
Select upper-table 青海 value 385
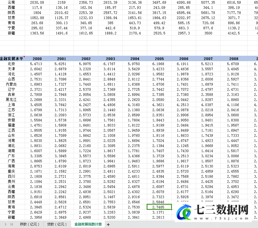coord(110,23)
